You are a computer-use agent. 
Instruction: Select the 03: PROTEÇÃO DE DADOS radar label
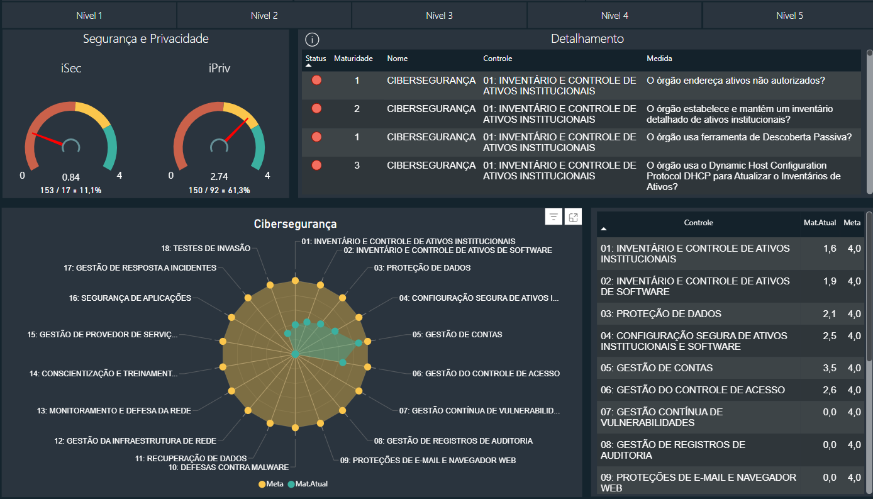pos(422,268)
